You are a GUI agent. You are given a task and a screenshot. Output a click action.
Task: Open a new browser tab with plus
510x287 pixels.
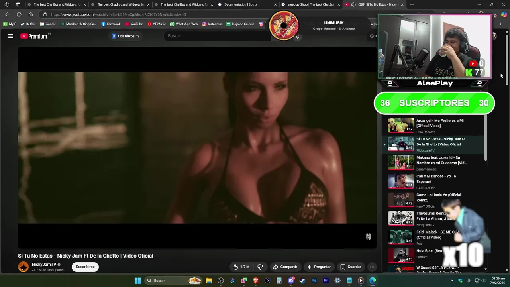tap(412, 4)
